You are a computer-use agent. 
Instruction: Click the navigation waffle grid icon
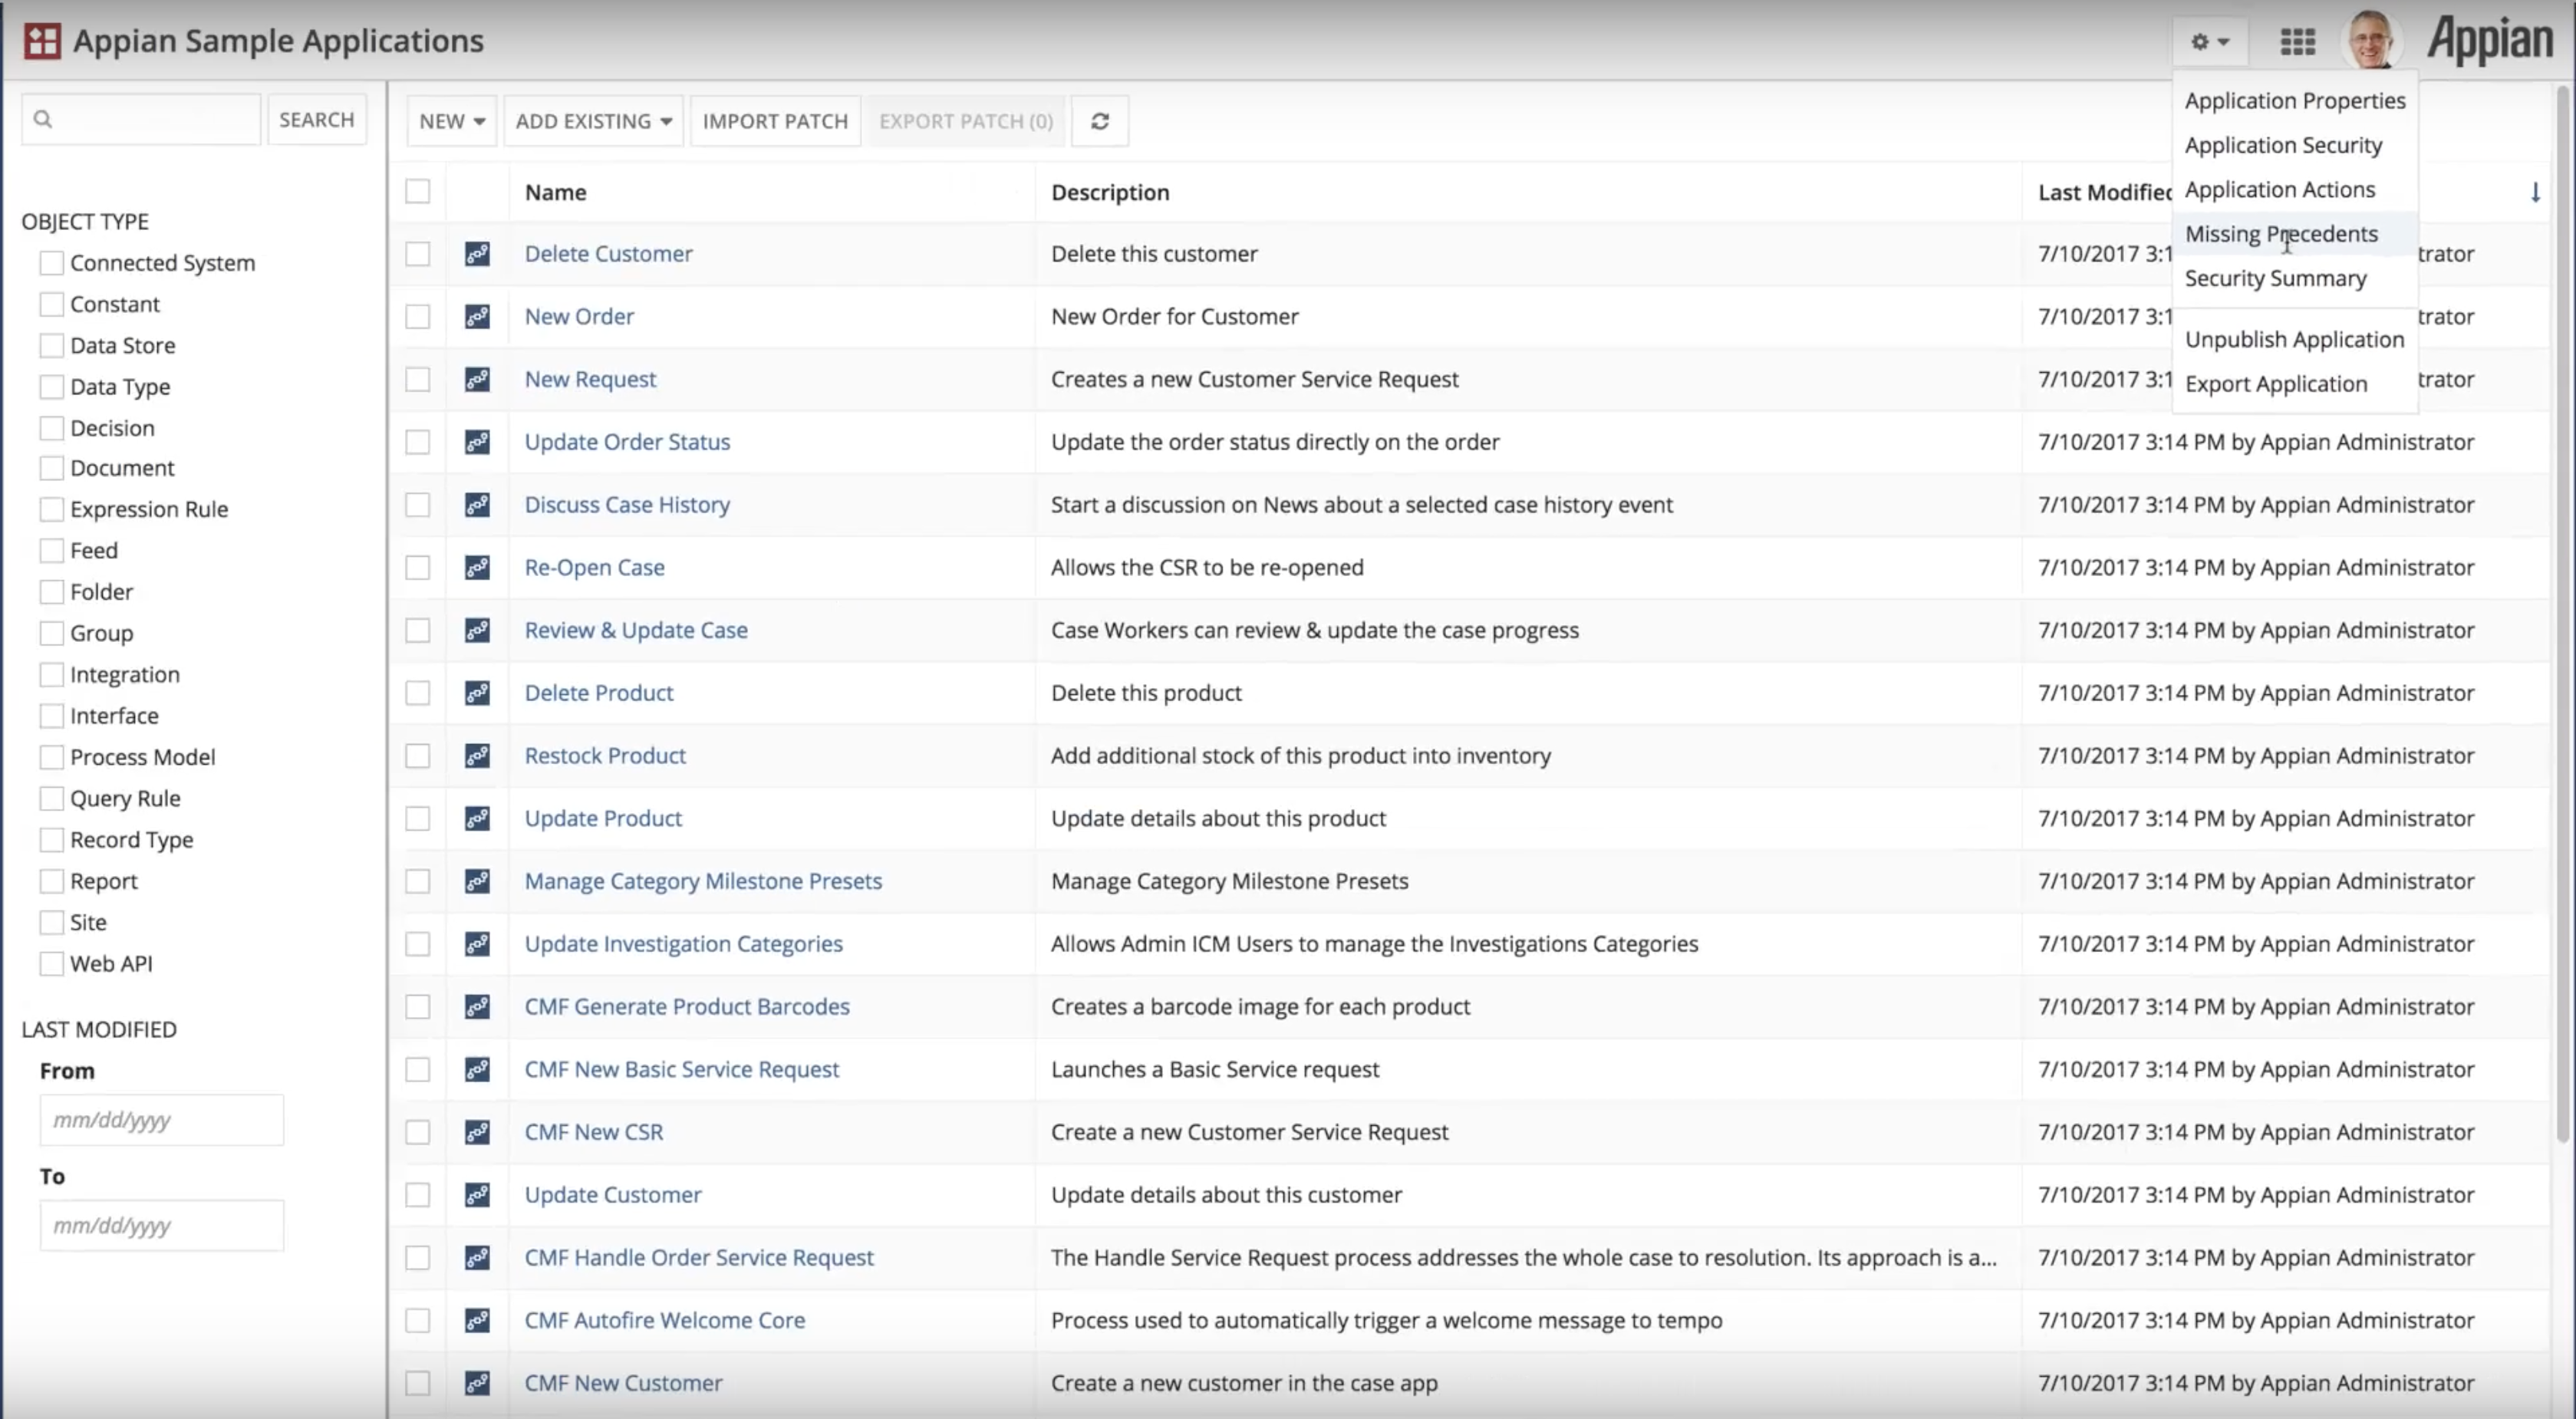tap(2298, 42)
